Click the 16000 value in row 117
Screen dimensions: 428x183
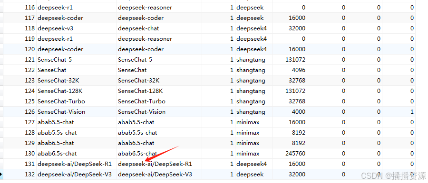[297, 18]
